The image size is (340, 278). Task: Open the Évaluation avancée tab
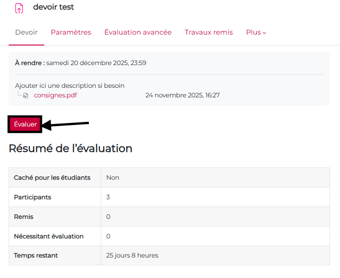coord(138,32)
